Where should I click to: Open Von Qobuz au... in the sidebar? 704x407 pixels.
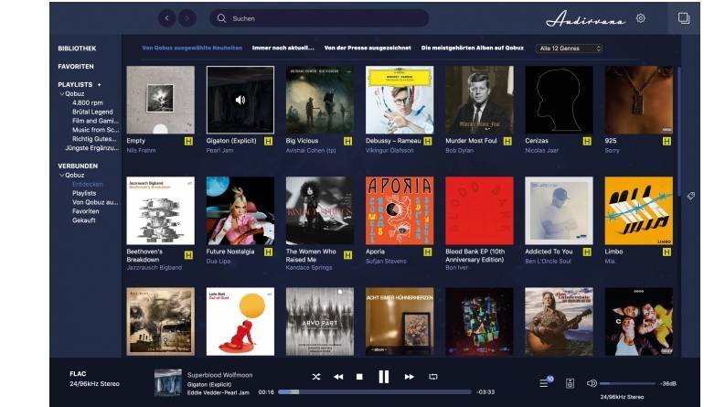point(95,203)
